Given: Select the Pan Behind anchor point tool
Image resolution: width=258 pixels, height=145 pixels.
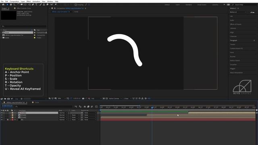Looking at the screenshot, I should (x=25, y=4).
